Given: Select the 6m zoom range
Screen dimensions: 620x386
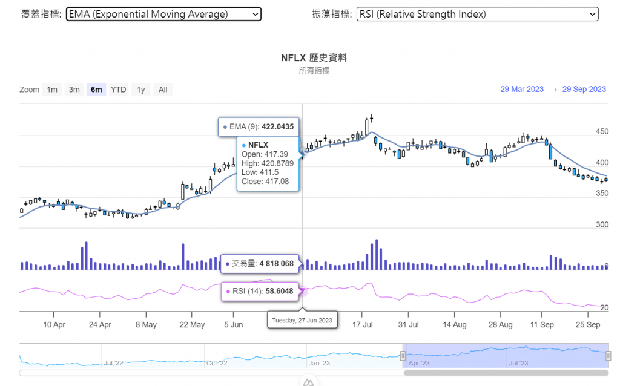Looking at the screenshot, I should [96, 90].
